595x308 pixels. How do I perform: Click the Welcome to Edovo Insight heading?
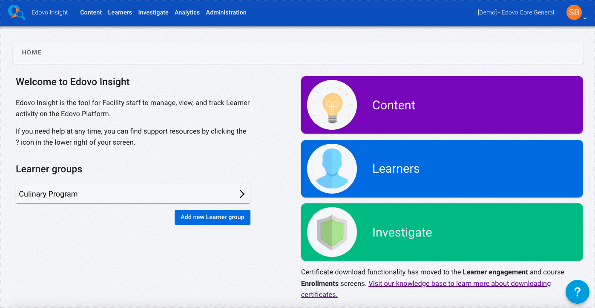coord(73,82)
